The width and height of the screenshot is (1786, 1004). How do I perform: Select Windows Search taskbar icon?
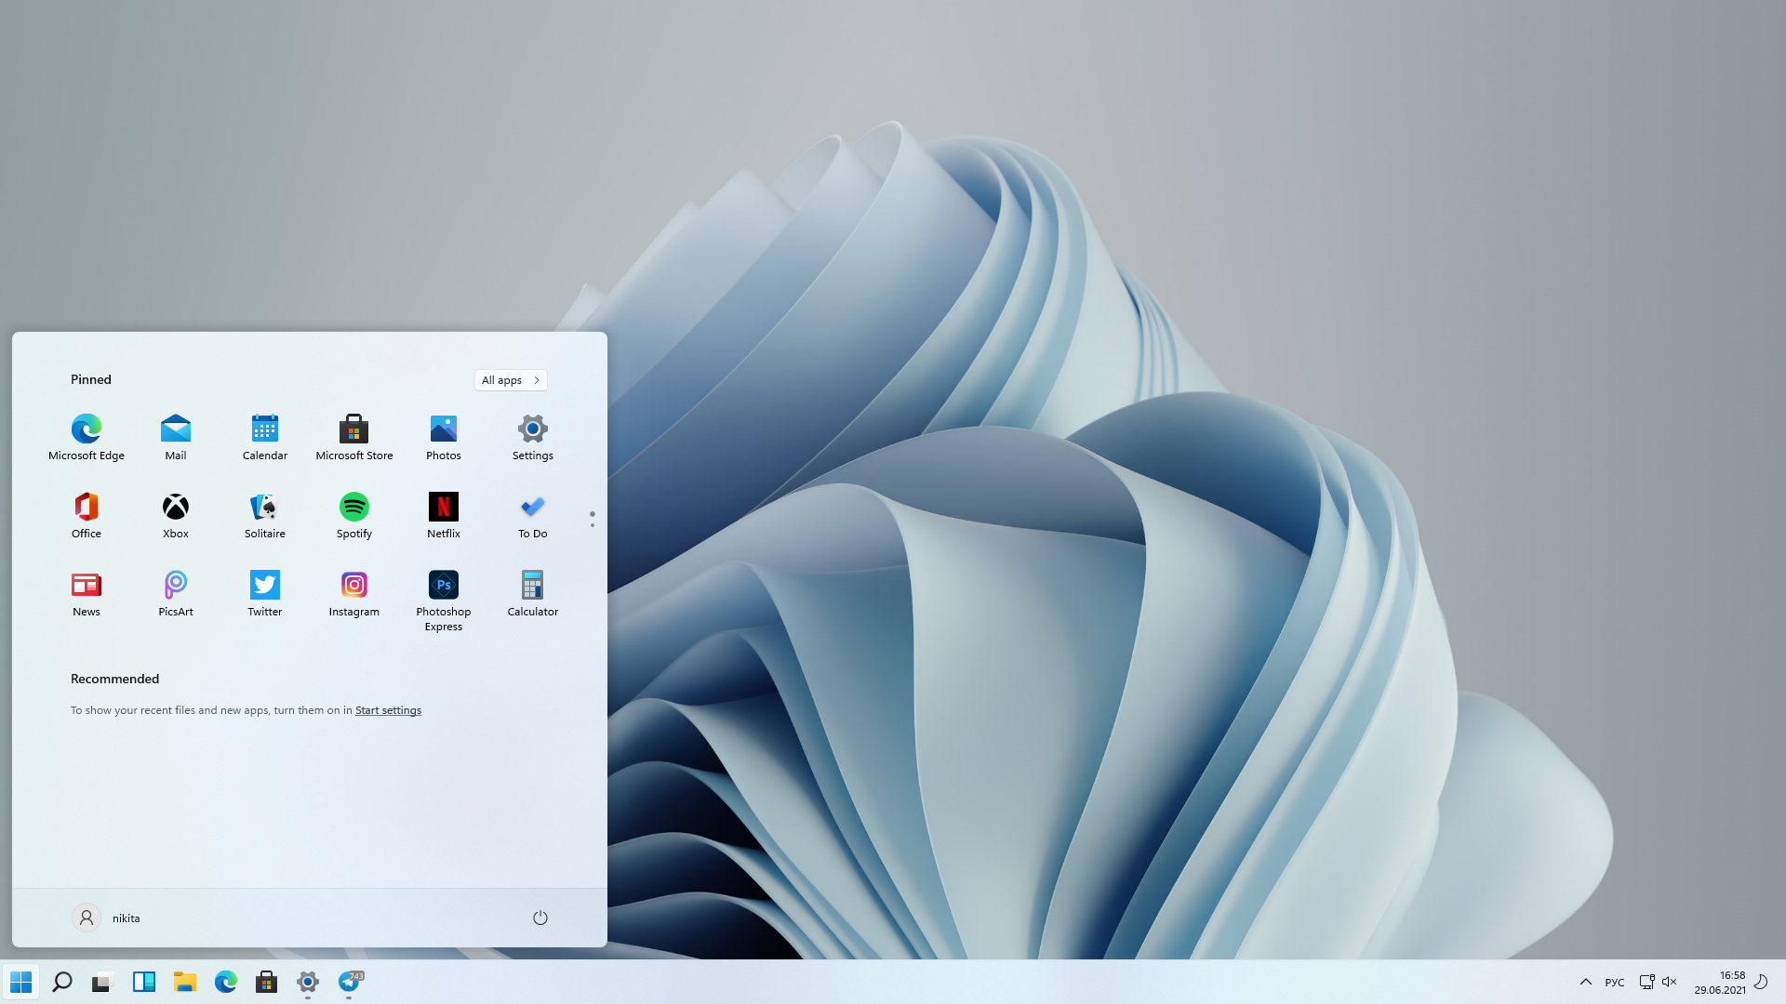(x=61, y=981)
